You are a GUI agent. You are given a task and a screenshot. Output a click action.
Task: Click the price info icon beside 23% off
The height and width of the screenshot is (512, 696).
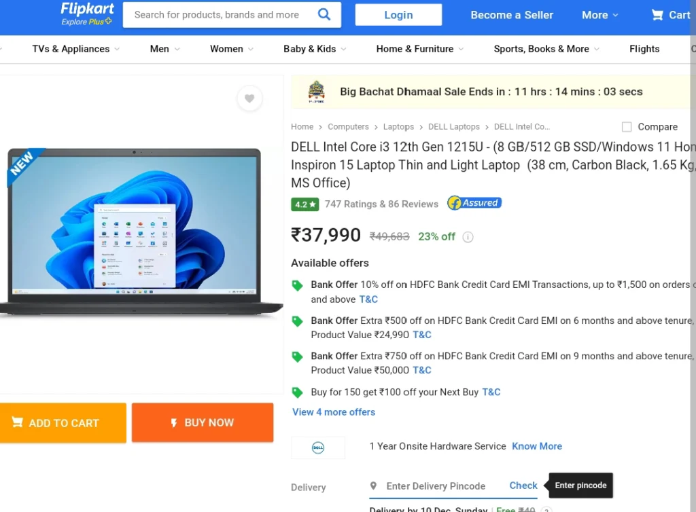468,237
